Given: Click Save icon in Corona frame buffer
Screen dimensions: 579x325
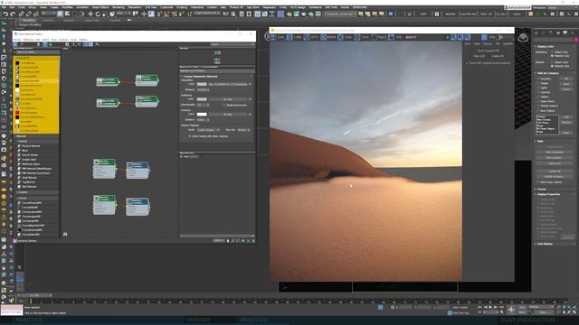Looking at the screenshot, I should (273, 37).
